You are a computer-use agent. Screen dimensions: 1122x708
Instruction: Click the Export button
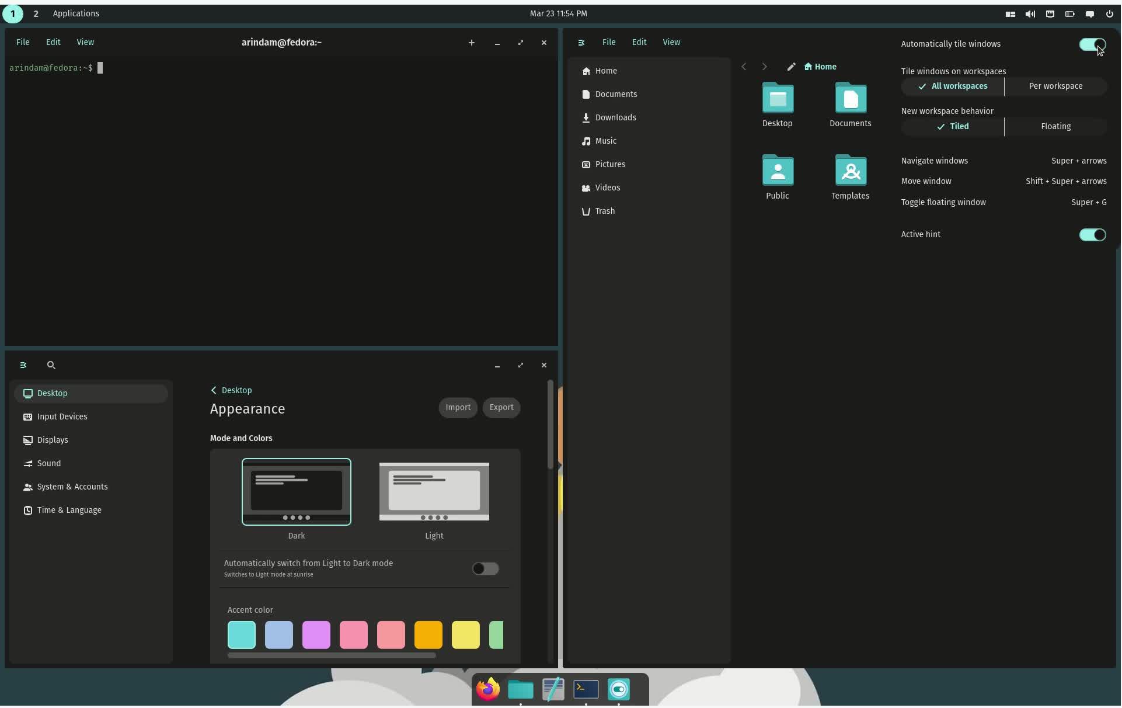coord(501,408)
